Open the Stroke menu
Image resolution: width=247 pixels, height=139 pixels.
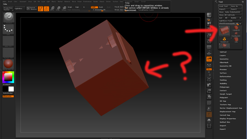pos(108,2)
